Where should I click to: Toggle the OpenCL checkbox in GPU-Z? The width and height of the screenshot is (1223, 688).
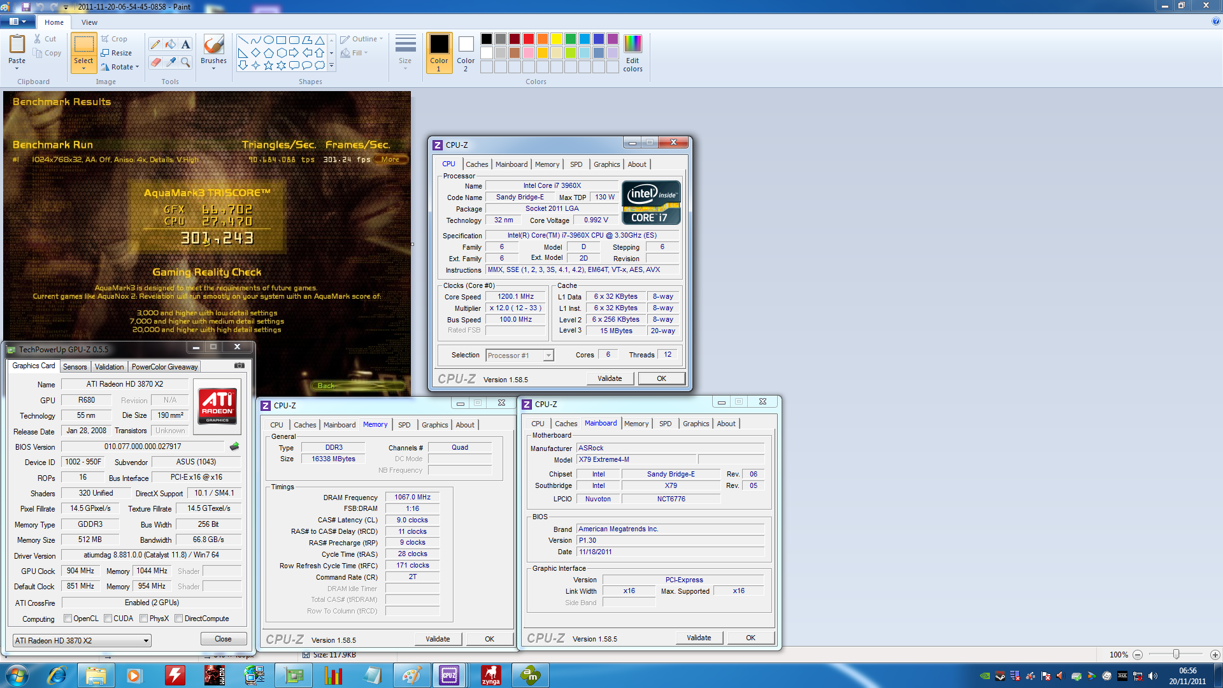(x=68, y=619)
